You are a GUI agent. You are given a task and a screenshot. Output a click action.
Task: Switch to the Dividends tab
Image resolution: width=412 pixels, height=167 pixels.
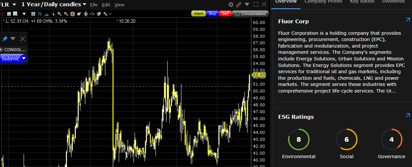click(x=393, y=2)
